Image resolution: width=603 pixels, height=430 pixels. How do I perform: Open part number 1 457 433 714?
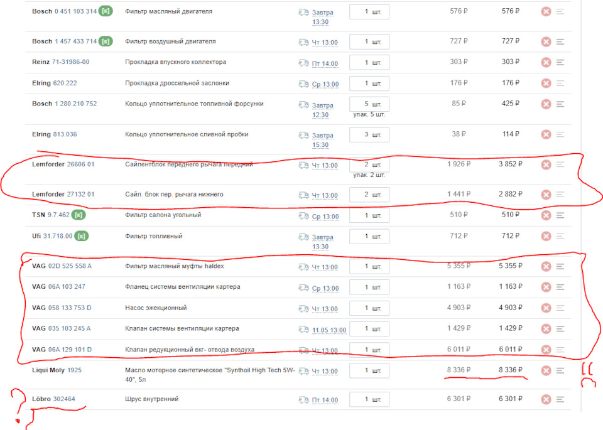76,41
